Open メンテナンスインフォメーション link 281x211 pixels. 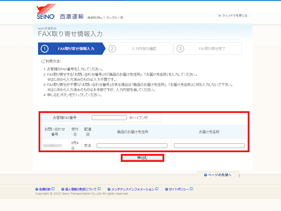[x=133, y=189]
